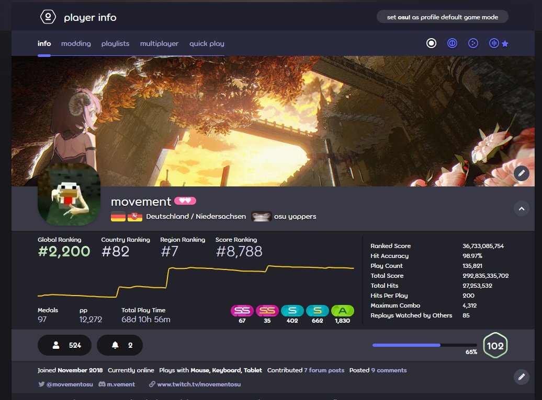Viewport: 542px width, 400px height.
Task: Click the Niedersachsen region flag
Action: pyautogui.click(x=135, y=217)
